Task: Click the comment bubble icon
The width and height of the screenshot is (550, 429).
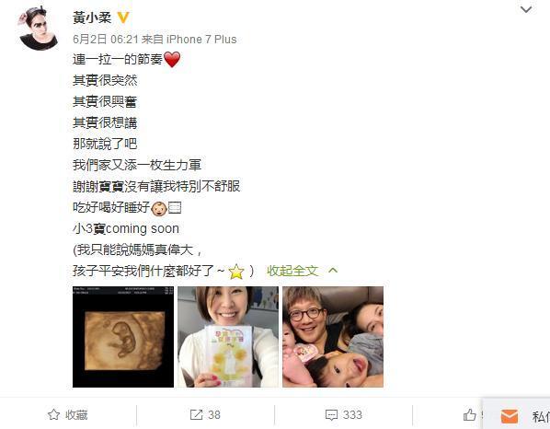Action: coord(331,415)
